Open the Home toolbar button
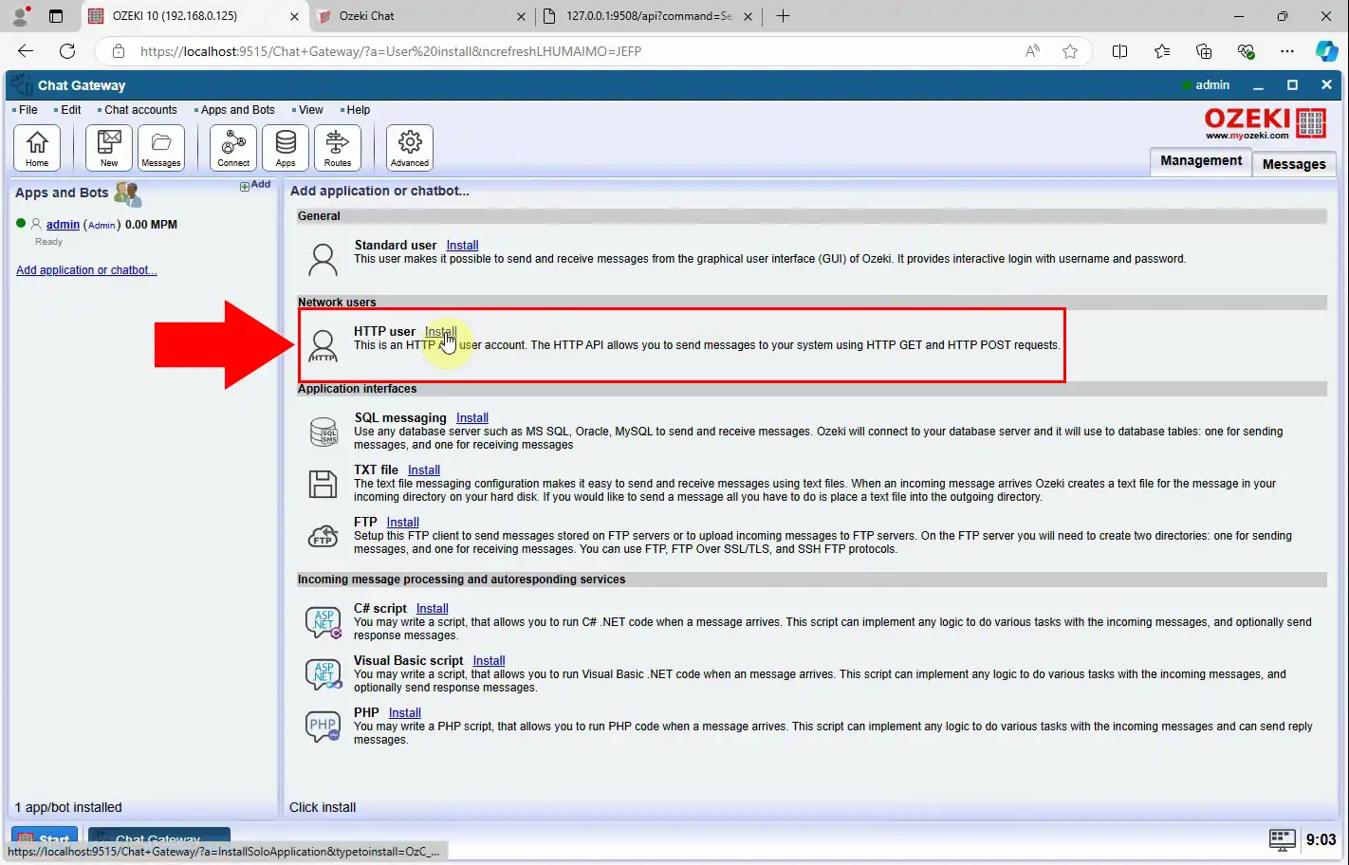This screenshot has width=1349, height=865. [x=37, y=148]
